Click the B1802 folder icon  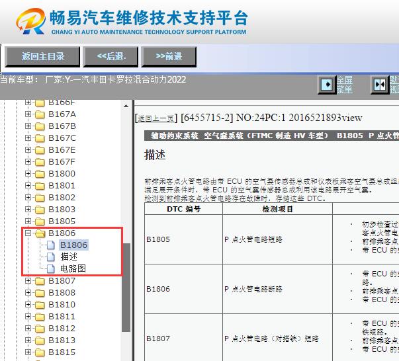click(x=40, y=198)
